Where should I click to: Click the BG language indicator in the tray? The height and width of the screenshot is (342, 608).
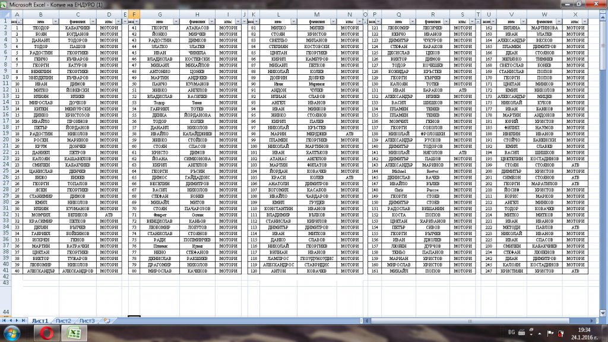point(511,332)
